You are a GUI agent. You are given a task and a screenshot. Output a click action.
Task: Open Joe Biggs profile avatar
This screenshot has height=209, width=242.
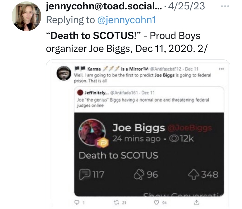92,132
